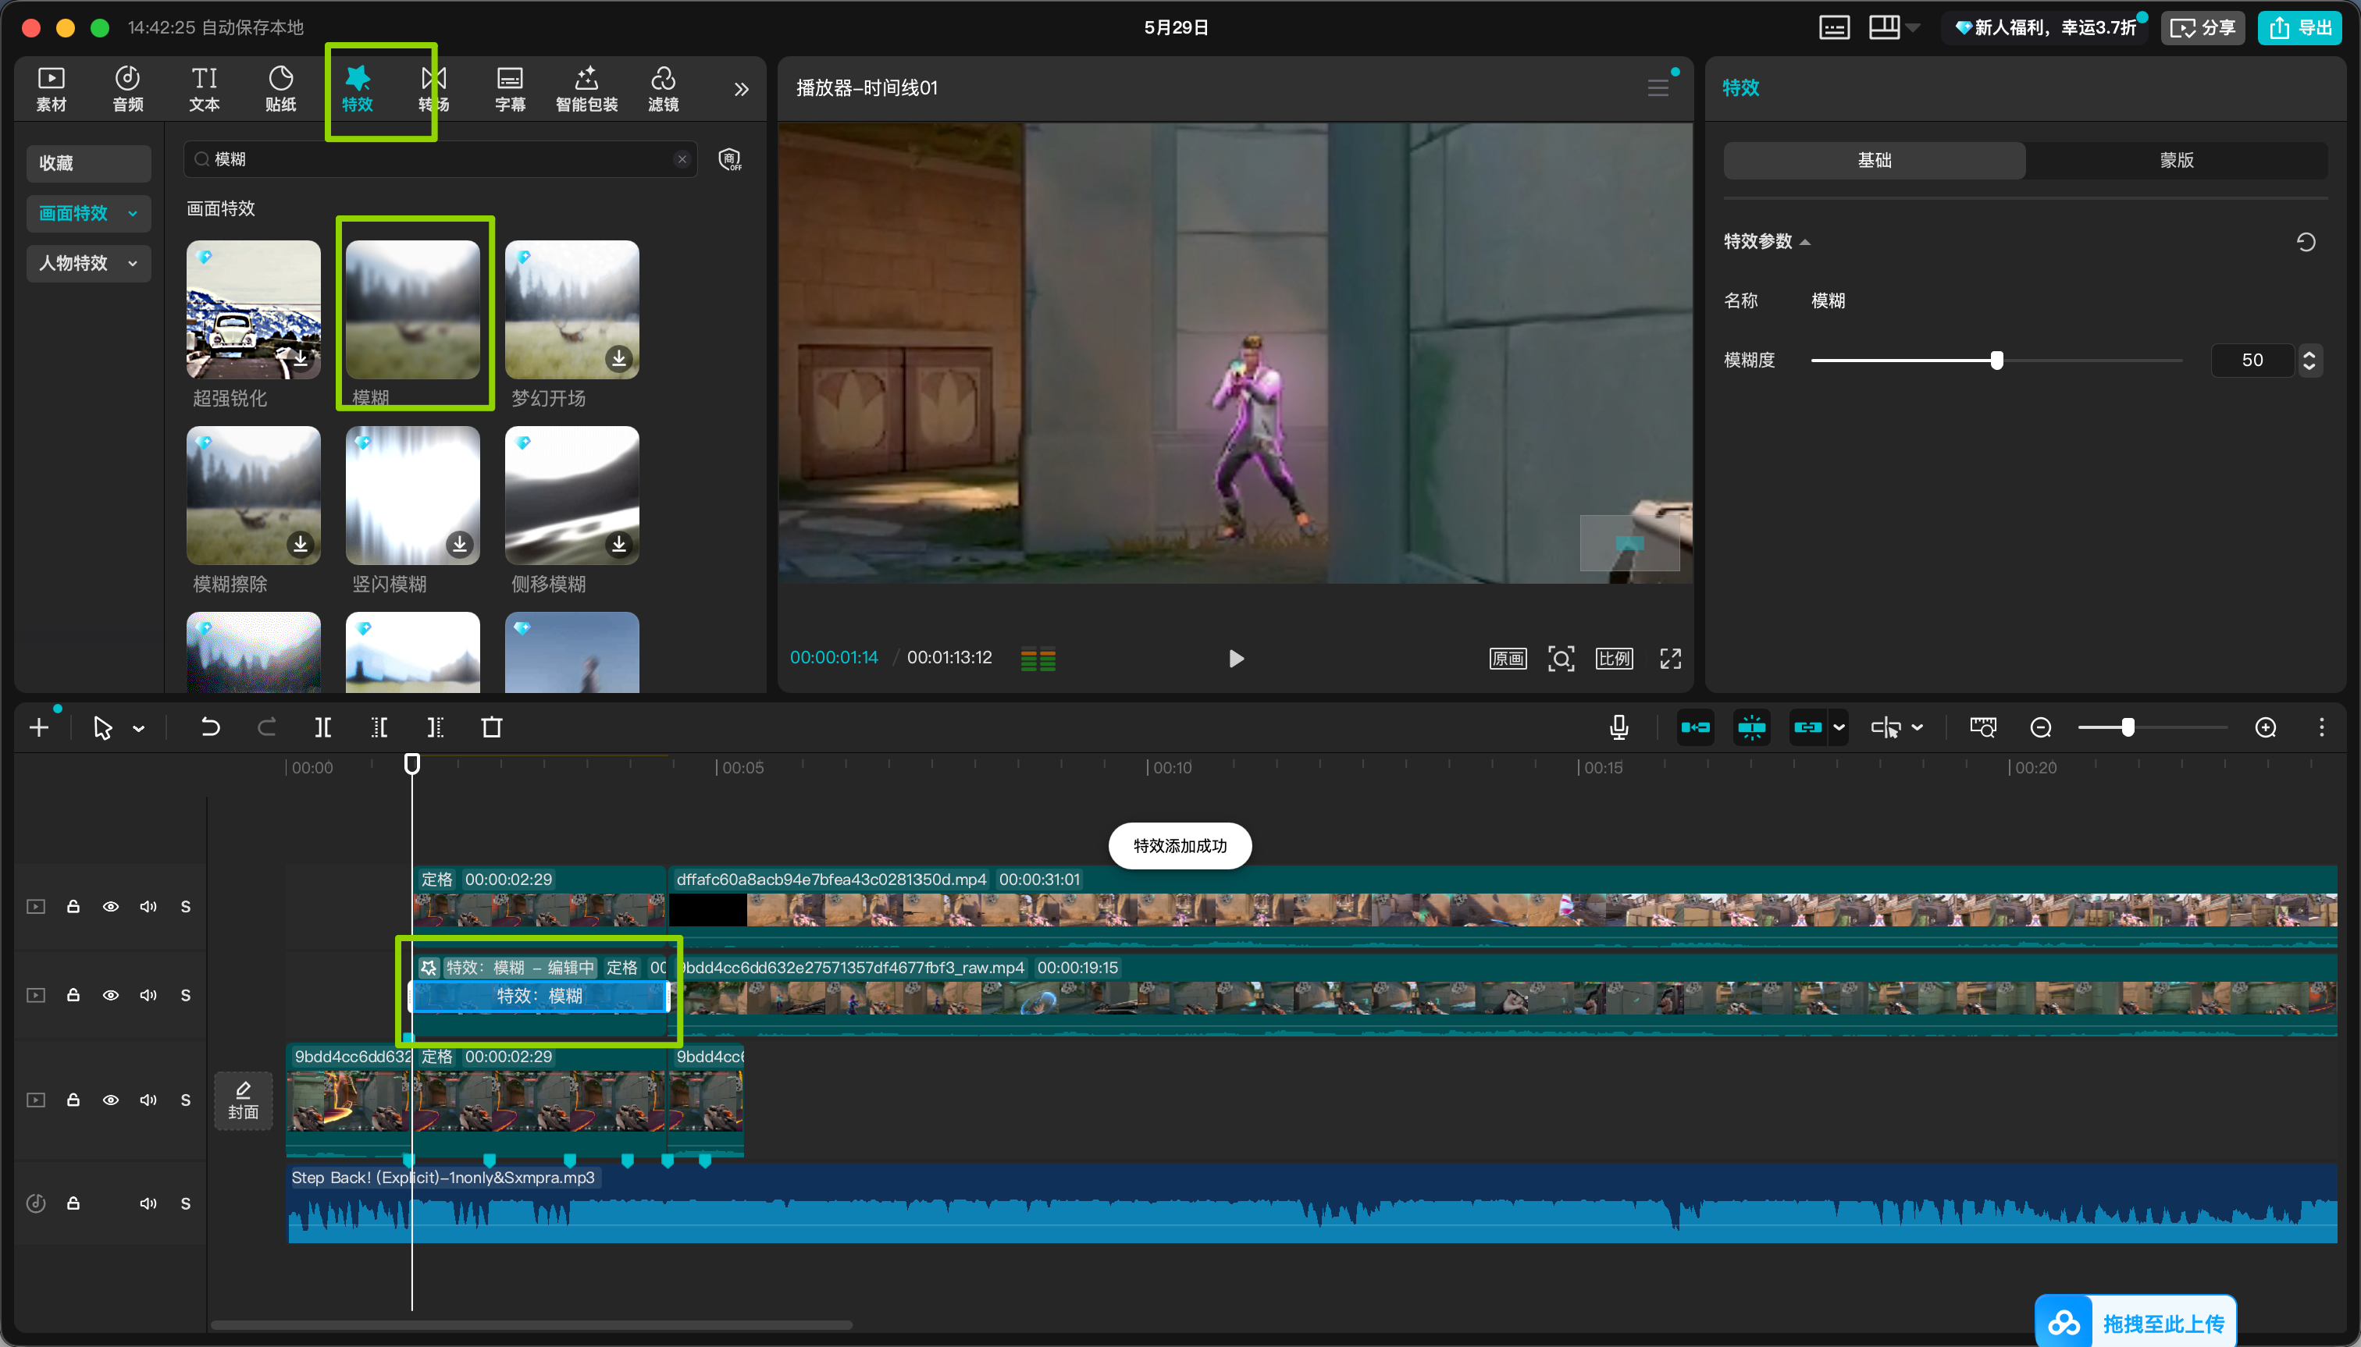Trim right of playhead
2361x1347 pixels.
(x=435, y=728)
